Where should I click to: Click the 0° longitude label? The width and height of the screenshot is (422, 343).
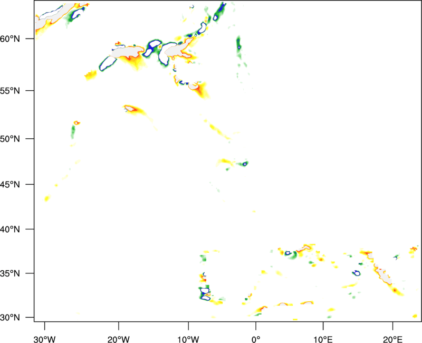pos(256,339)
